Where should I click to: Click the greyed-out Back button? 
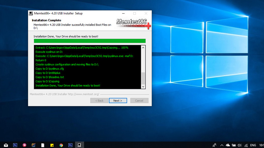99,101
